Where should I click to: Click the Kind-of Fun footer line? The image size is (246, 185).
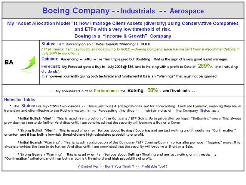click(123, 166)
